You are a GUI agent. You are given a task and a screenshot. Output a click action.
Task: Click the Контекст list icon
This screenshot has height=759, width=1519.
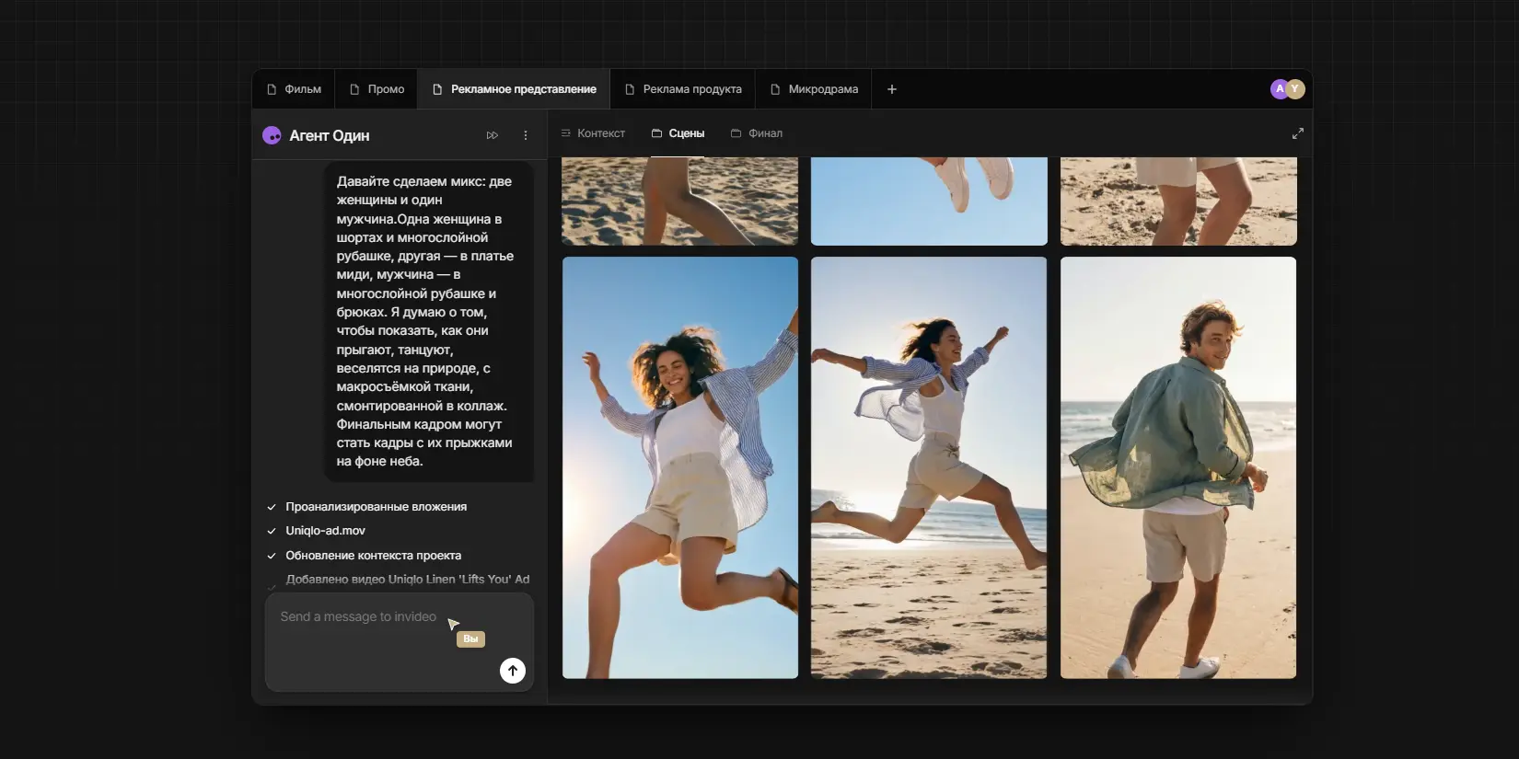pos(566,133)
